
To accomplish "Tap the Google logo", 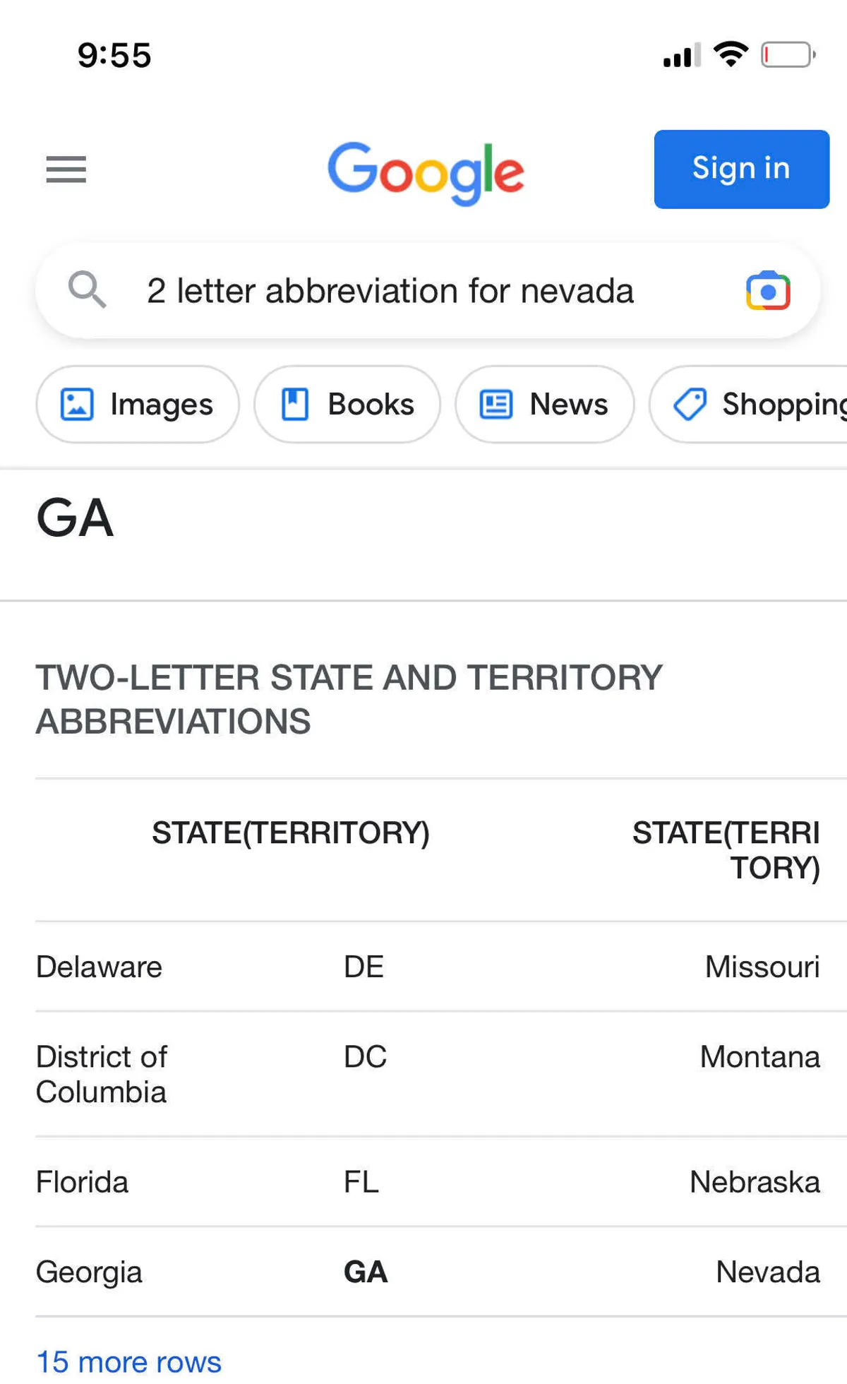I will click(426, 171).
